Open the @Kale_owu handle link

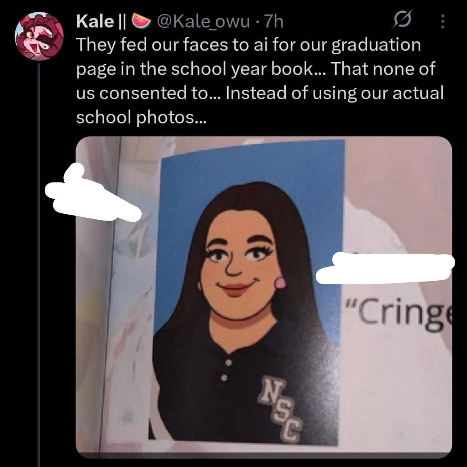204,21
